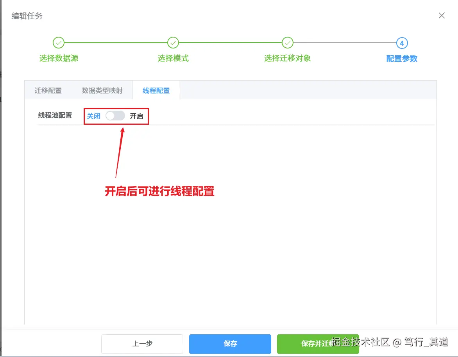Click the step 4 circle above 配置参数
The height and width of the screenshot is (357, 458).
402,43
